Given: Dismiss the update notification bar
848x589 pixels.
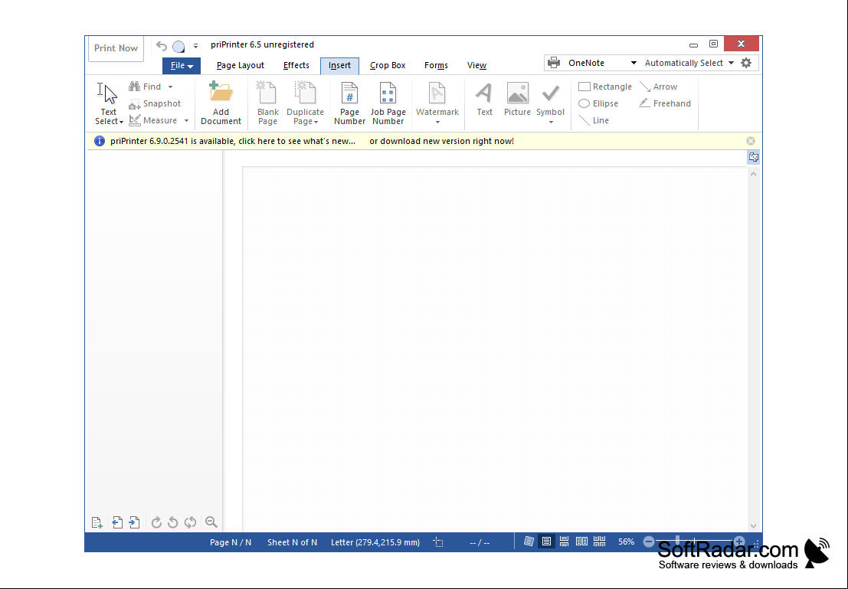Looking at the screenshot, I should pyautogui.click(x=751, y=141).
